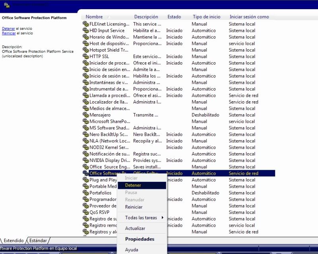Viewport: 318px width, 254px height.
Task: Click the gear icon beside Office Source Engine
Action: pos(85,167)
